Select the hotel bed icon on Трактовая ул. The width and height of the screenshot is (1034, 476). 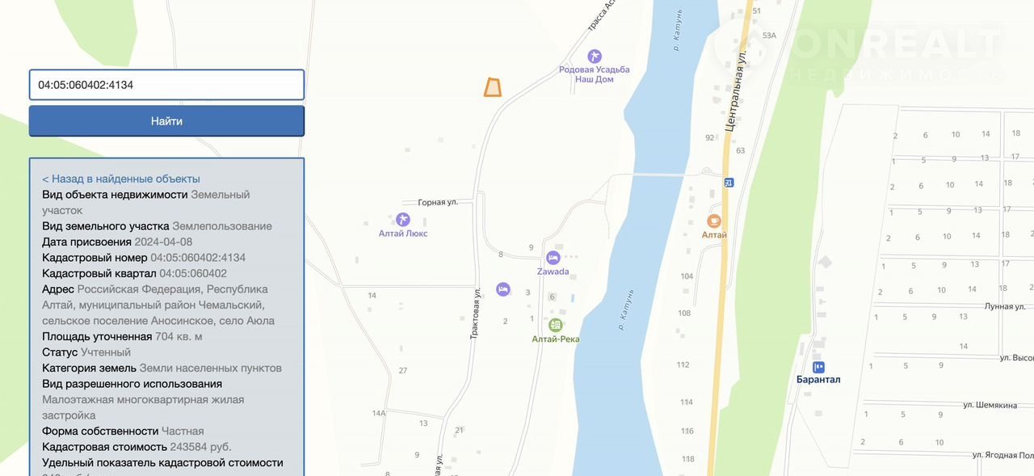tap(502, 289)
